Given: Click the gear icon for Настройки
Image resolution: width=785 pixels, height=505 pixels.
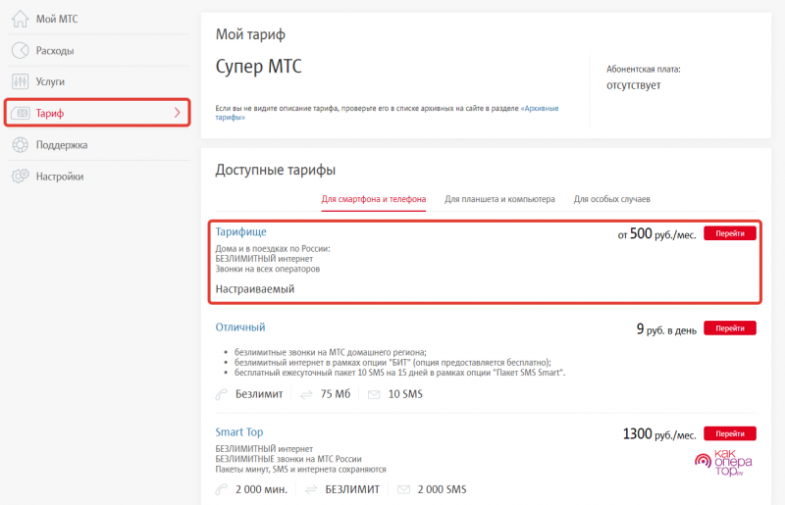Looking at the screenshot, I should 20,177.
